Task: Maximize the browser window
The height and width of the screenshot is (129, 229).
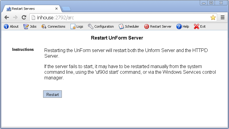Action: tap(211, 3)
